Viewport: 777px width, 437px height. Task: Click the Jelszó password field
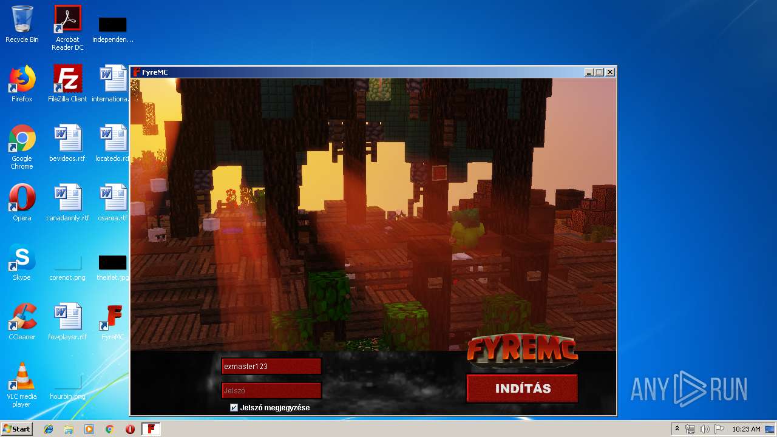[271, 391]
